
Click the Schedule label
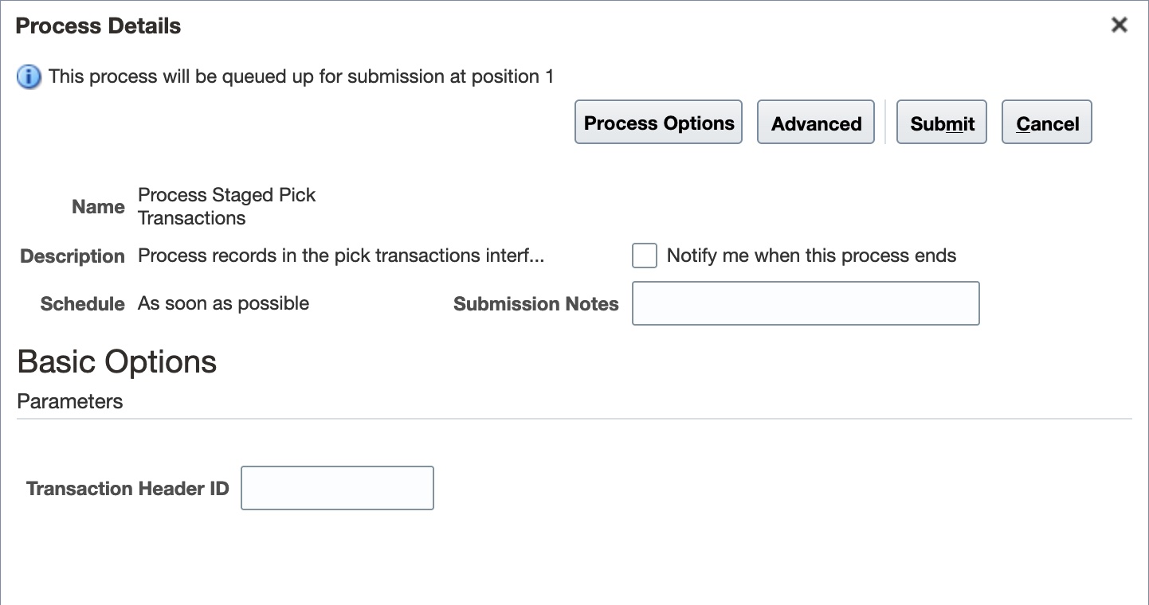click(82, 304)
